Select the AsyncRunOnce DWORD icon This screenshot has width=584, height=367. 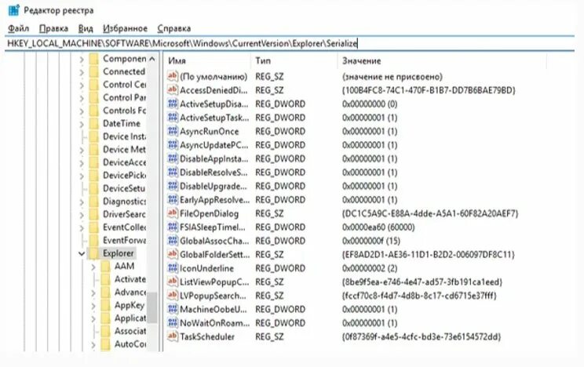173,131
